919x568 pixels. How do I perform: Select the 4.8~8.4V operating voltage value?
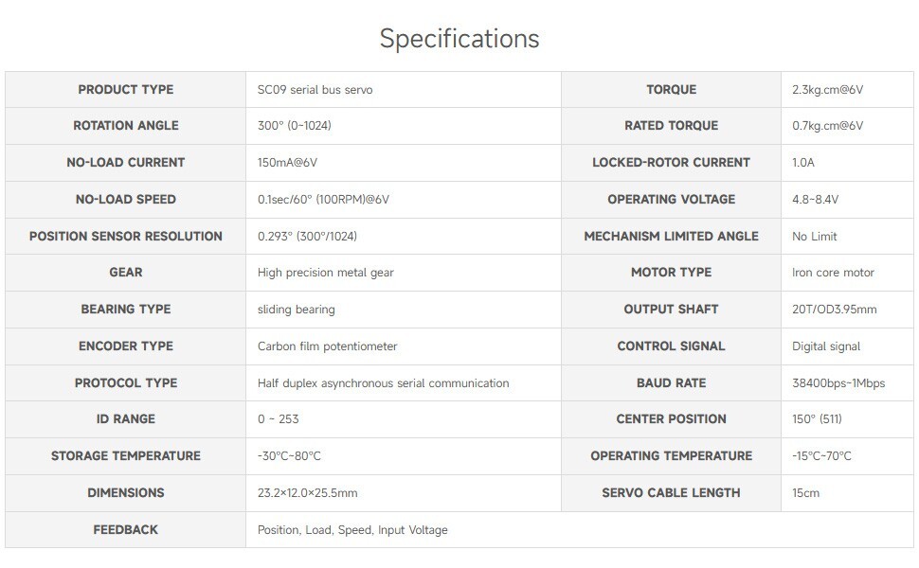[x=815, y=199]
